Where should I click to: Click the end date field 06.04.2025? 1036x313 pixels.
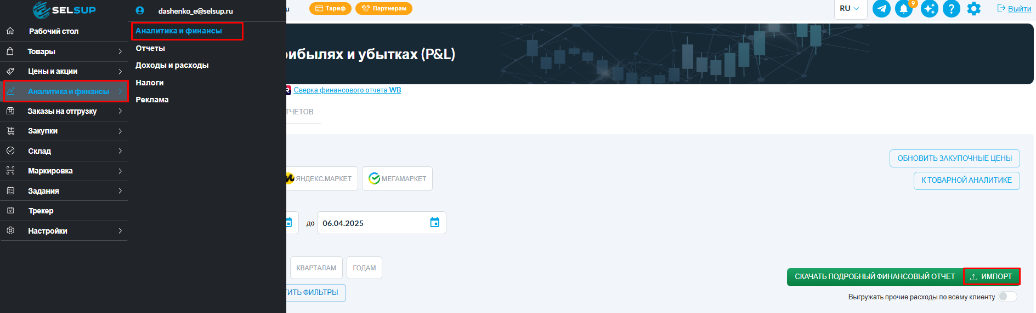(x=381, y=223)
